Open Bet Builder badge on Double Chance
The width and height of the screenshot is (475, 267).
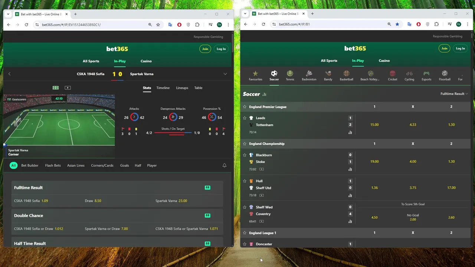pyautogui.click(x=207, y=215)
